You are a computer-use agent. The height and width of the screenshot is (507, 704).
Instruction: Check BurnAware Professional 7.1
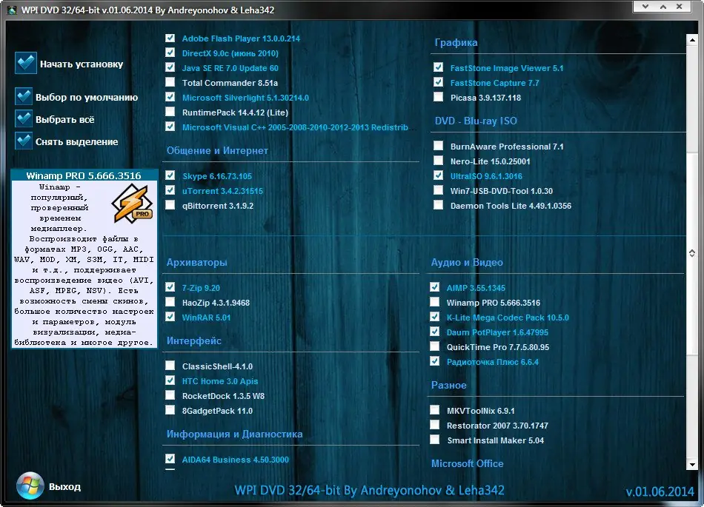pyautogui.click(x=439, y=146)
